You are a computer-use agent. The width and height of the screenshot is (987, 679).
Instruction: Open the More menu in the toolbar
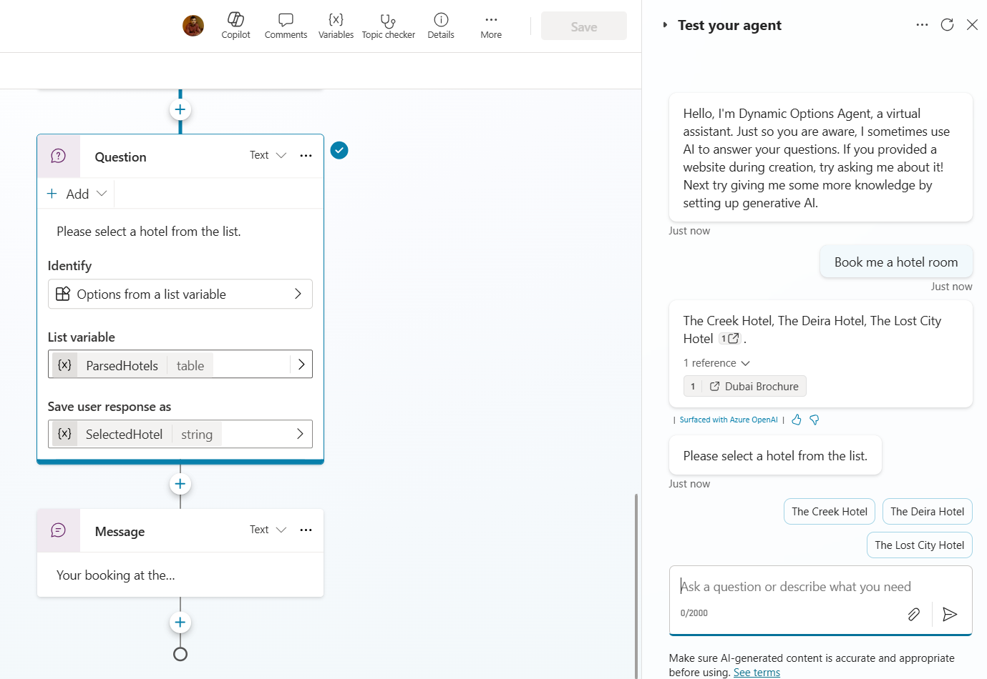click(491, 26)
